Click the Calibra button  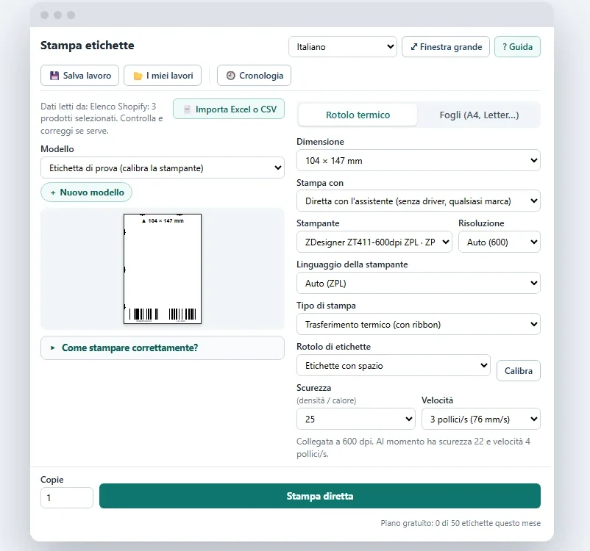click(x=519, y=370)
